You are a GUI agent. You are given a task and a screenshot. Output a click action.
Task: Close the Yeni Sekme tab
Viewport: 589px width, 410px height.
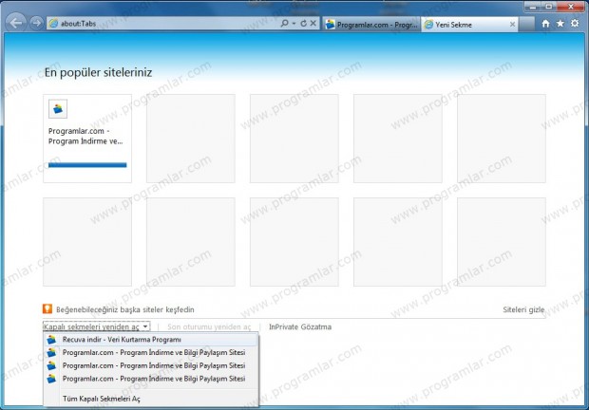coord(512,25)
